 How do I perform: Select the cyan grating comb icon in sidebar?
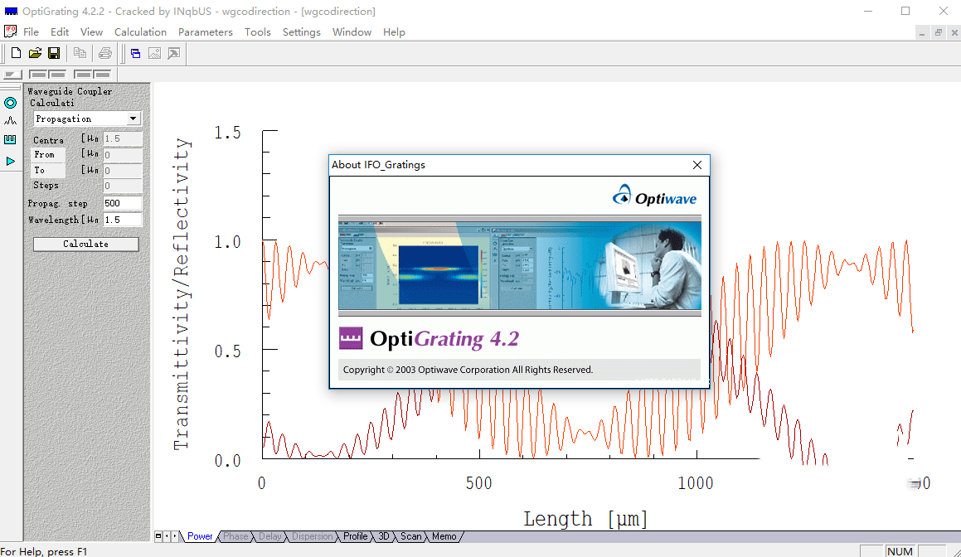click(11, 140)
